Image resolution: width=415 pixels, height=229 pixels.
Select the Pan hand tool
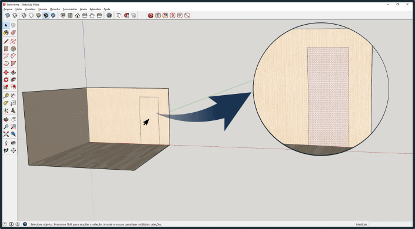pos(13,119)
